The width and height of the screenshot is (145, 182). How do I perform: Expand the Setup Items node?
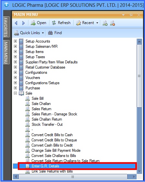coord(15,52)
